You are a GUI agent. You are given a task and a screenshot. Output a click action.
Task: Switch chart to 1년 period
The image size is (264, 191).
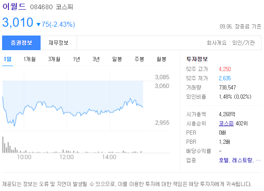coord(77,59)
